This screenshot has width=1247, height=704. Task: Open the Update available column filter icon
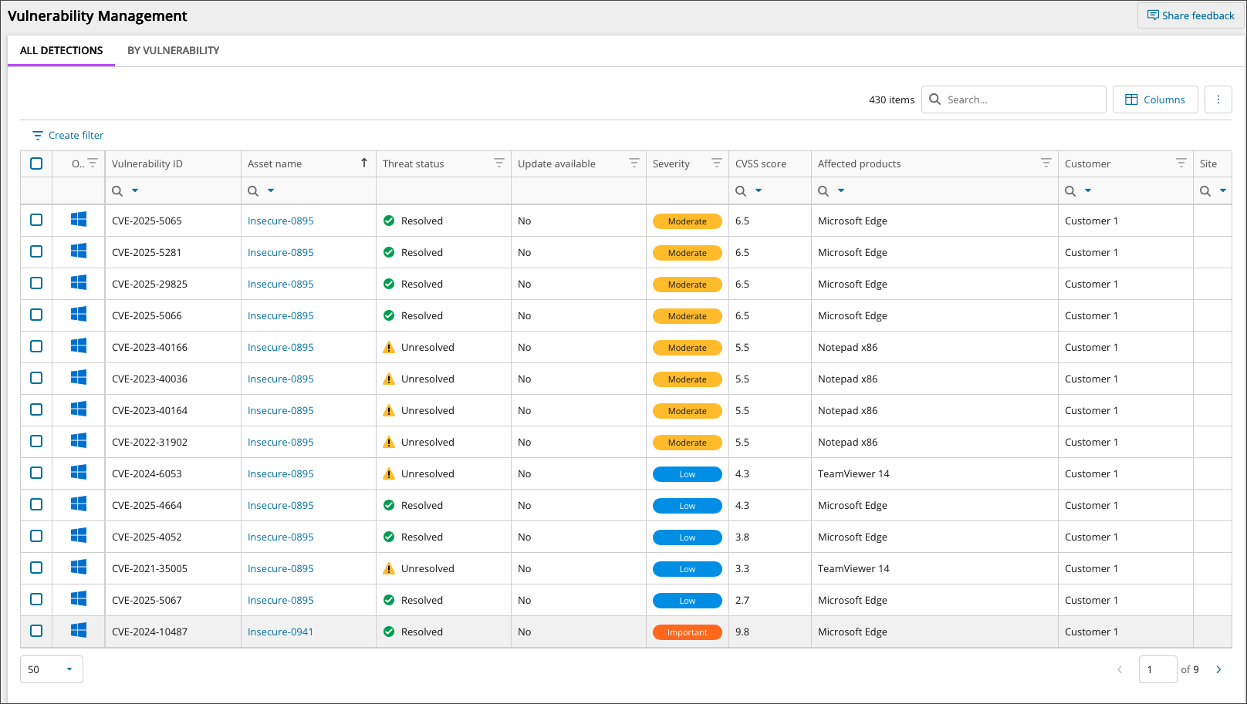(x=634, y=163)
